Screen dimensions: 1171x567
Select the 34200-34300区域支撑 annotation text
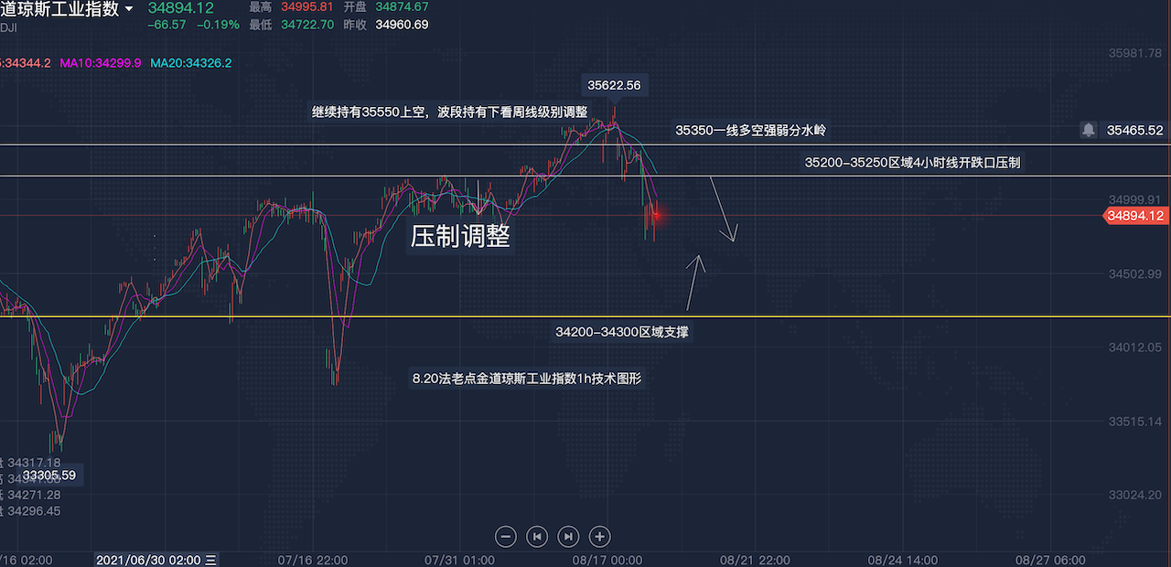(622, 332)
